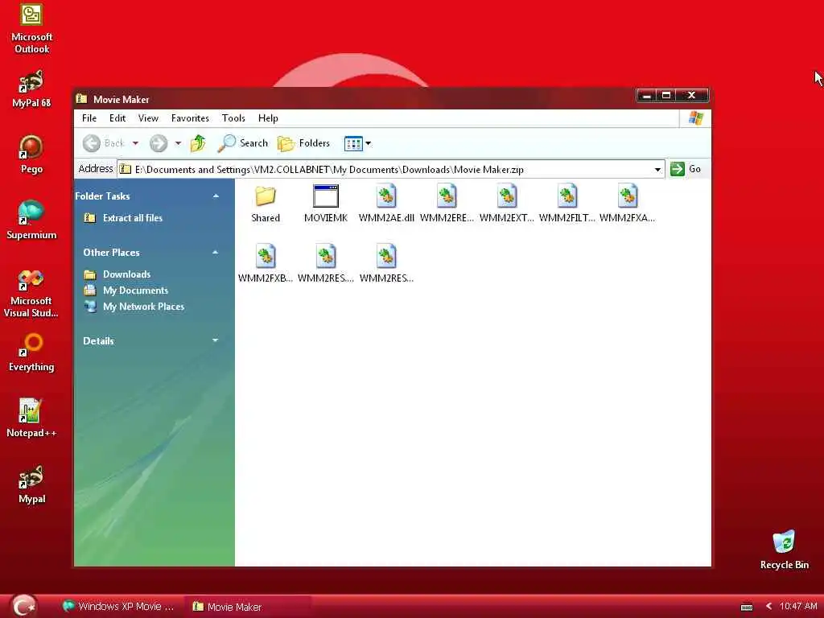Launch the Everything search shortcut
The height and width of the screenshot is (618, 824).
point(31,353)
